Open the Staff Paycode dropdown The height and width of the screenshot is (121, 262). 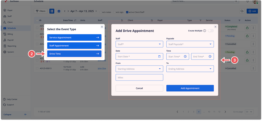190,44
